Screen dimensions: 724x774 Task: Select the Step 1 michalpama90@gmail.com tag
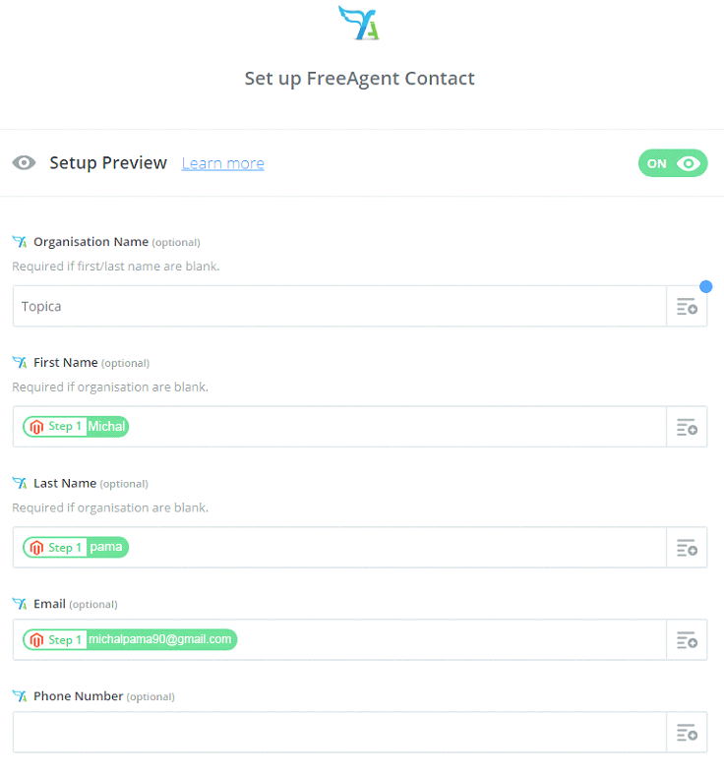pos(131,640)
